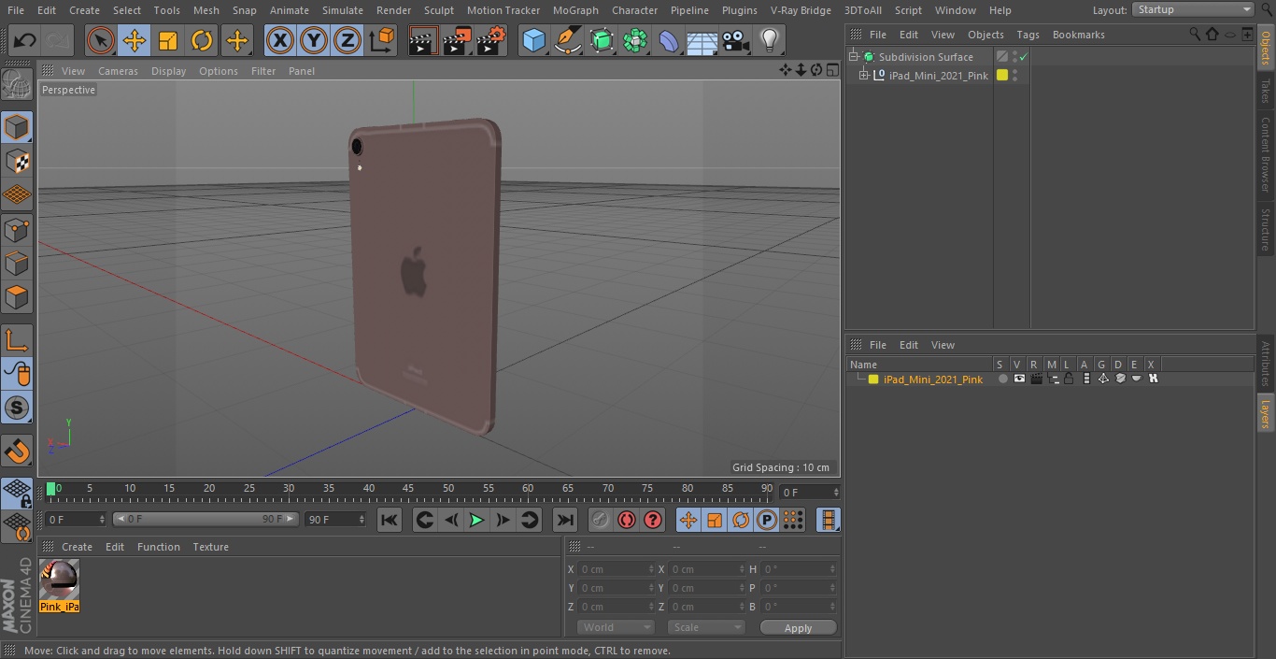Toggle layer visibility in Layers panel
Viewport: 1276px width, 659px height.
pyautogui.click(x=1019, y=379)
